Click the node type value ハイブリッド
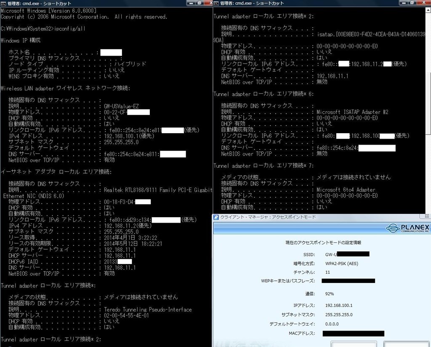 pos(130,64)
